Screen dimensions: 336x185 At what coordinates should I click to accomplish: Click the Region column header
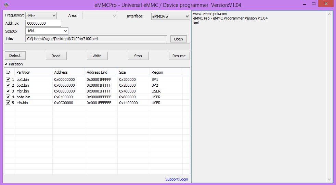166,72
